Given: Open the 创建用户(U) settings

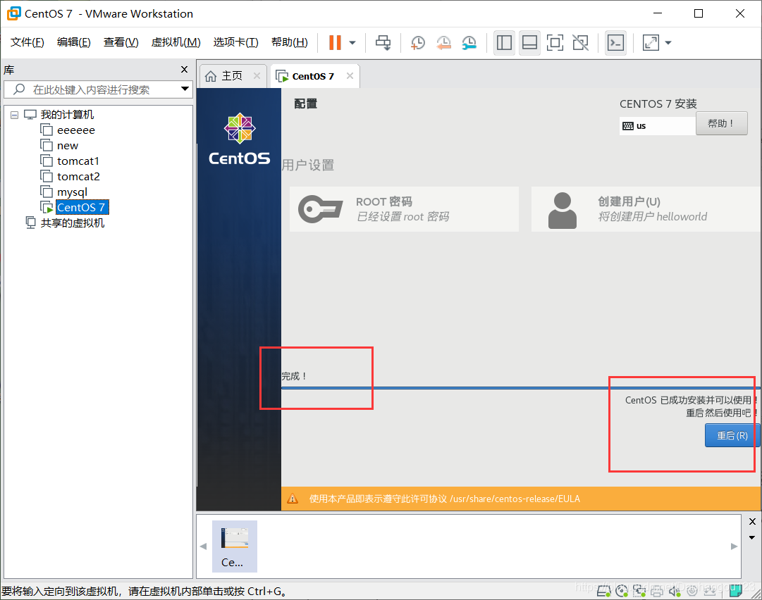Looking at the screenshot, I should click(x=646, y=209).
